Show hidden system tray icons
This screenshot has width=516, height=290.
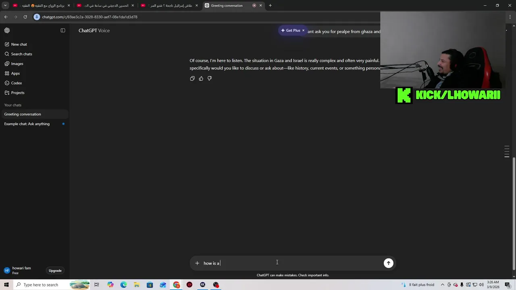click(x=442, y=285)
